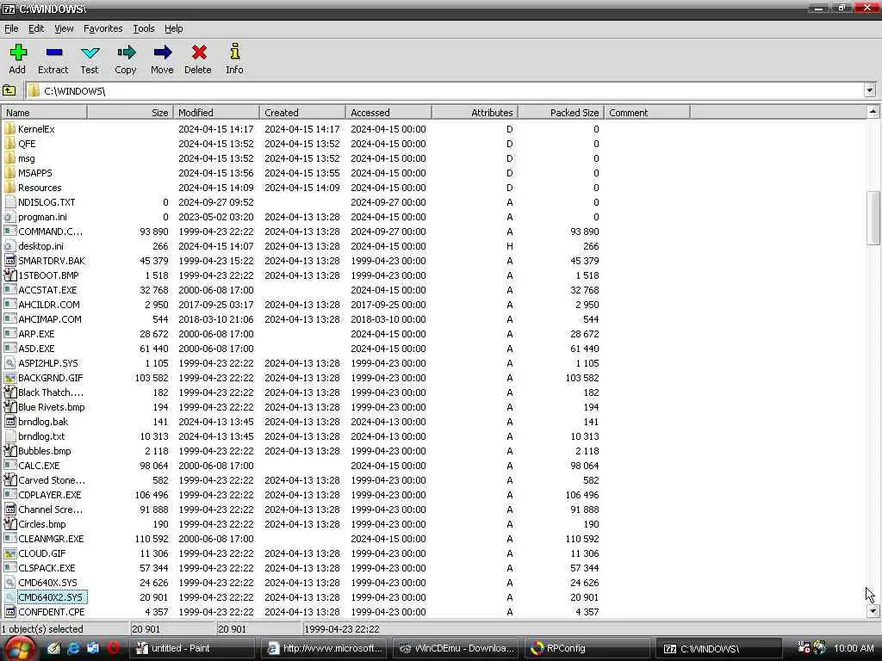Select the CDPLAYER.EXE file
Screen dimensions: 882x661
[x=49, y=495]
